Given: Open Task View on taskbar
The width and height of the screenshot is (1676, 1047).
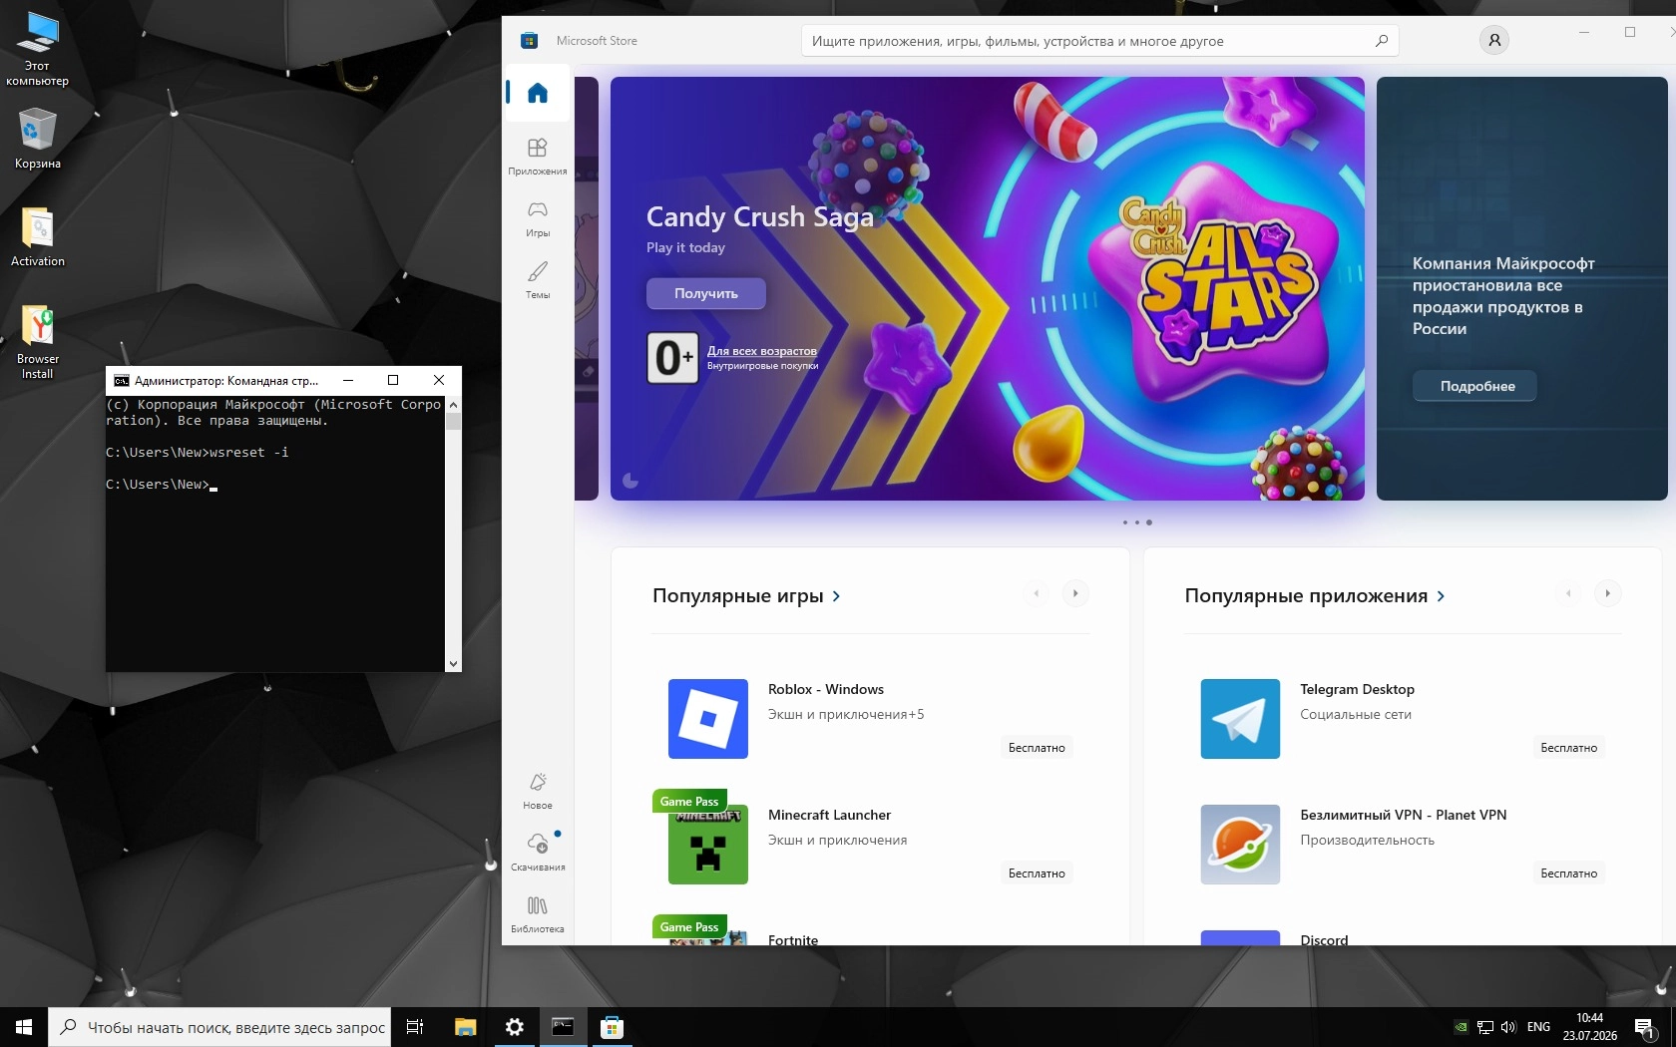Looking at the screenshot, I should coord(415,1027).
